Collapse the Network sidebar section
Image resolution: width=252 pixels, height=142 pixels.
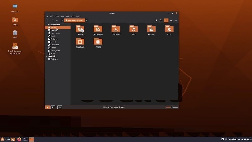pos(47,56)
